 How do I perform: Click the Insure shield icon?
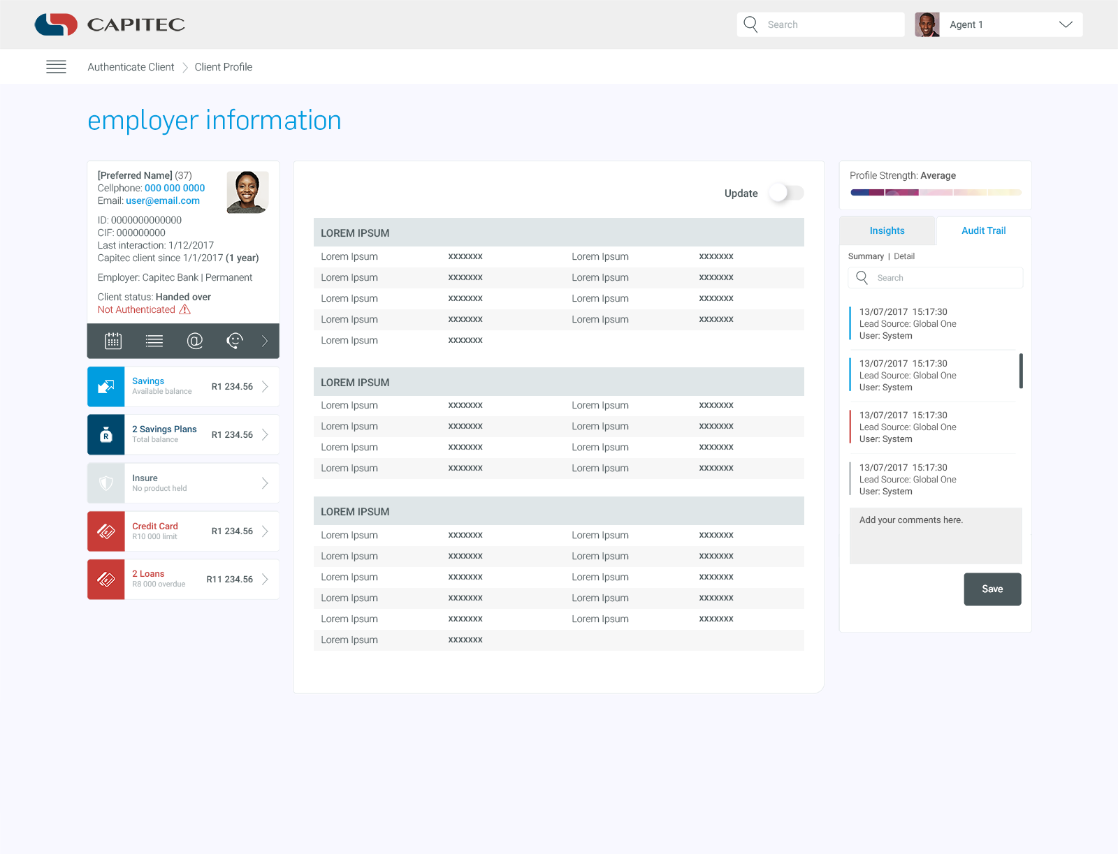tap(106, 483)
